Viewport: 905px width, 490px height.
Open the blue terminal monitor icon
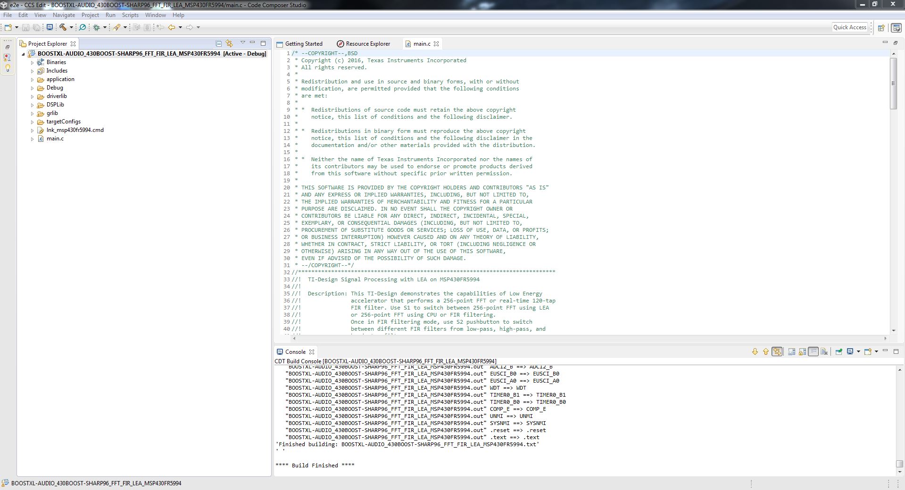(50, 27)
